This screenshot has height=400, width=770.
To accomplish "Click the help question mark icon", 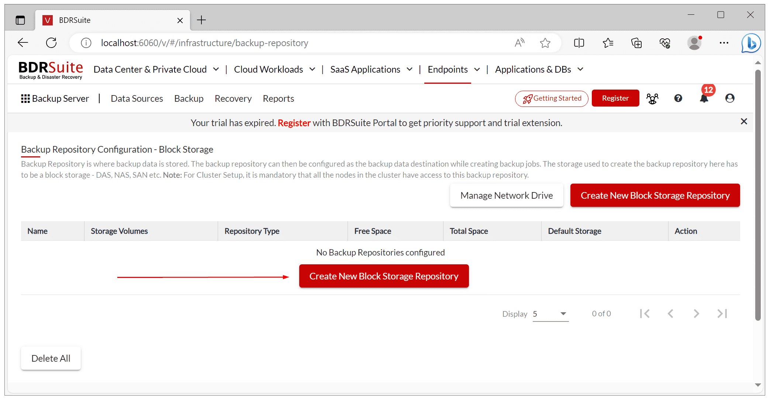I will coord(677,98).
